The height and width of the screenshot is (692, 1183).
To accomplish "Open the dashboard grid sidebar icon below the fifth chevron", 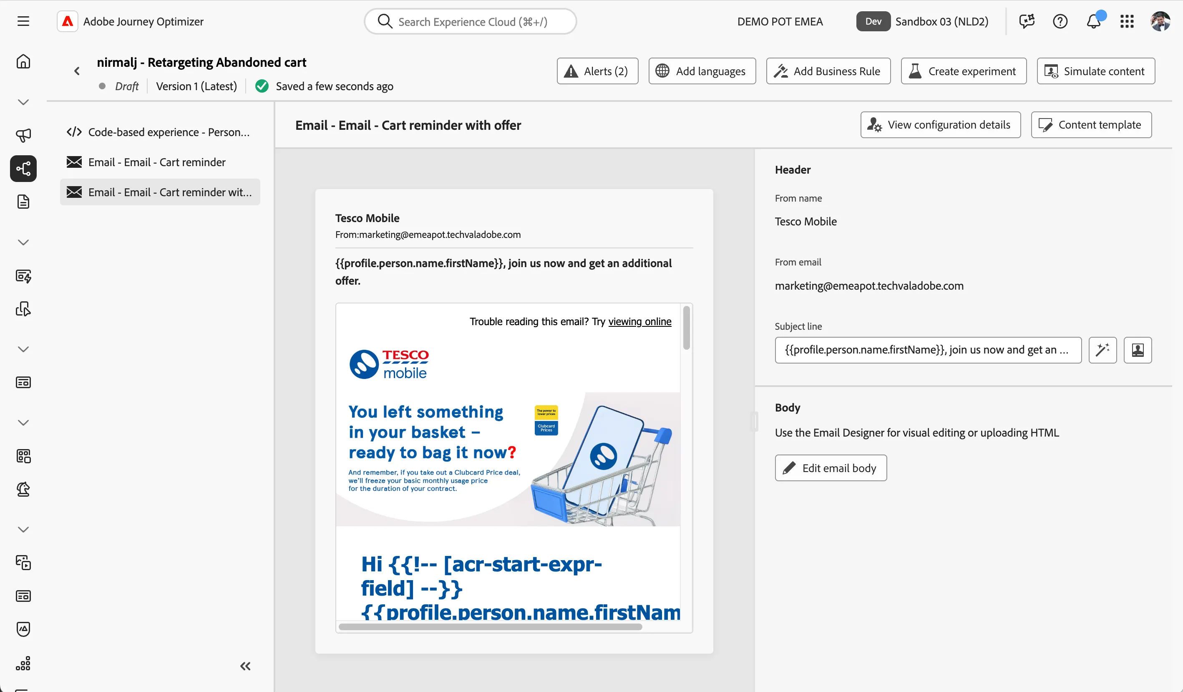I will coord(23,456).
